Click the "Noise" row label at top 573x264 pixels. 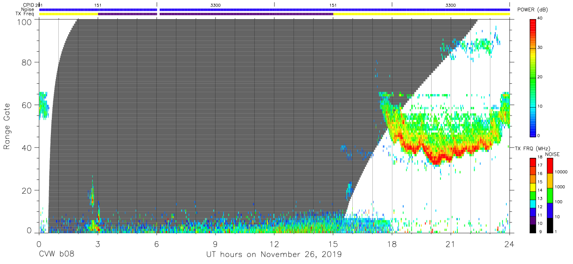[x=28, y=9]
